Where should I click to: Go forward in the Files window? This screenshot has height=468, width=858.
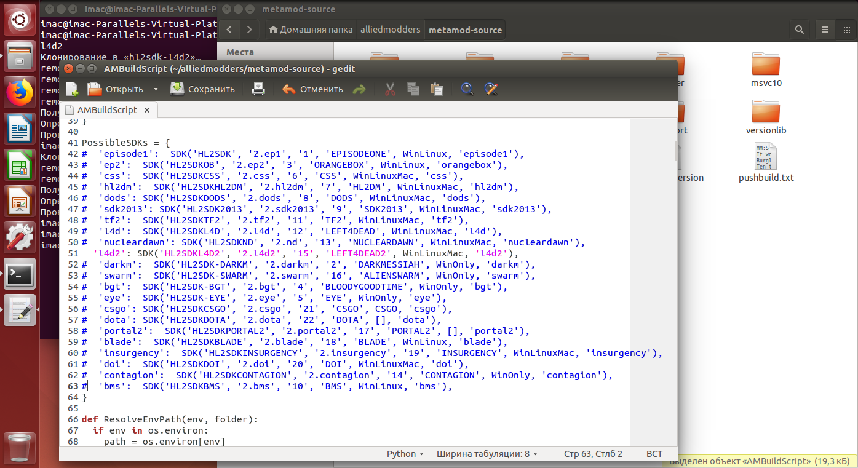[x=248, y=29]
